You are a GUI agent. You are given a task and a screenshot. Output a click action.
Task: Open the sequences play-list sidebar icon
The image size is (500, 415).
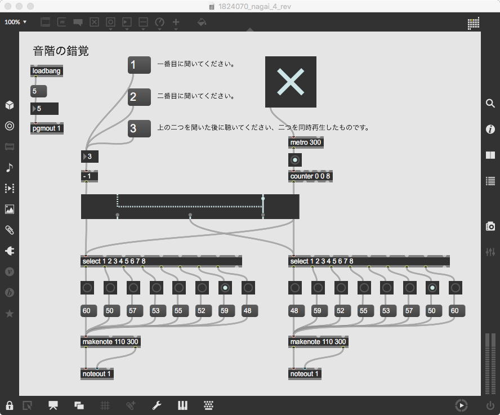tap(10, 188)
